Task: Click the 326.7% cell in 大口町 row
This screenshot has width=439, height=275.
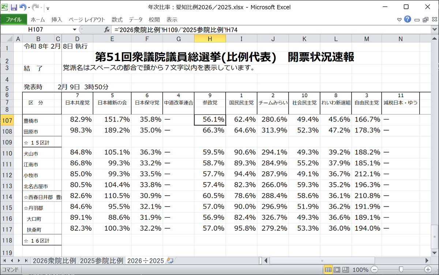Action: coord(273,218)
